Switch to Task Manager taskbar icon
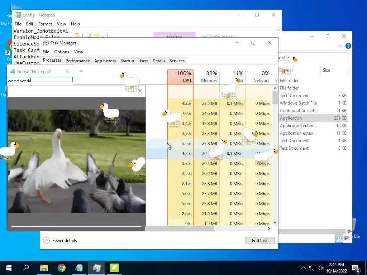This screenshot has width=367, height=275. tap(97, 268)
